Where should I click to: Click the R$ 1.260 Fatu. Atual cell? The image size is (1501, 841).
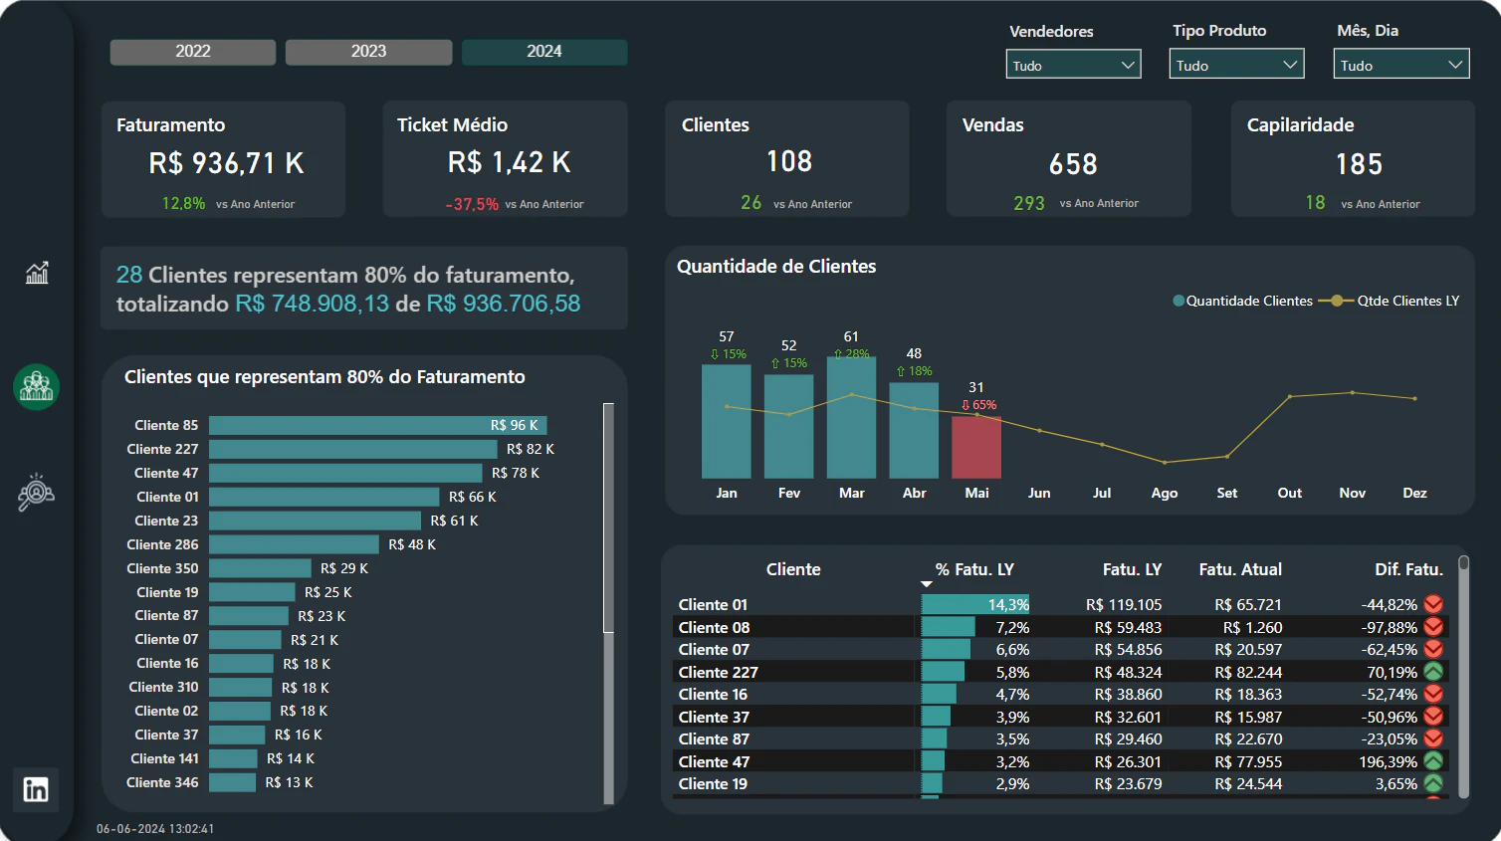click(x=1252, y=627)
